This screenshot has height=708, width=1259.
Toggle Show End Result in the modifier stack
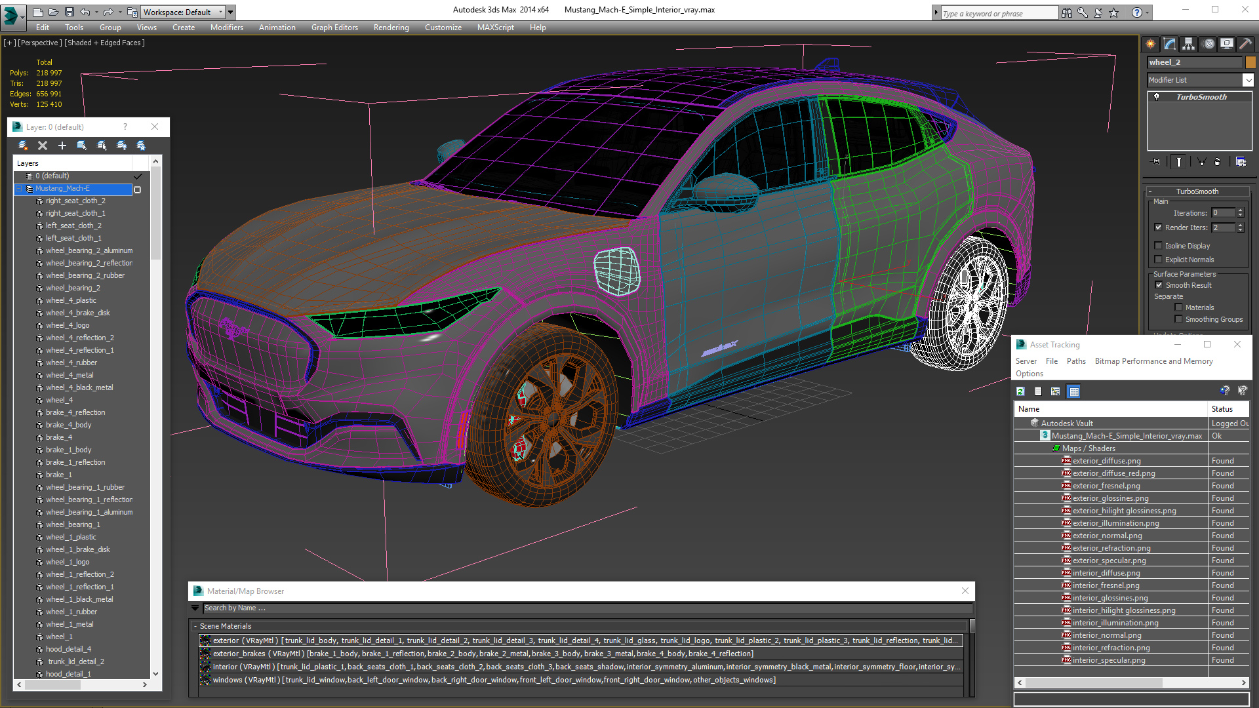1179,161
